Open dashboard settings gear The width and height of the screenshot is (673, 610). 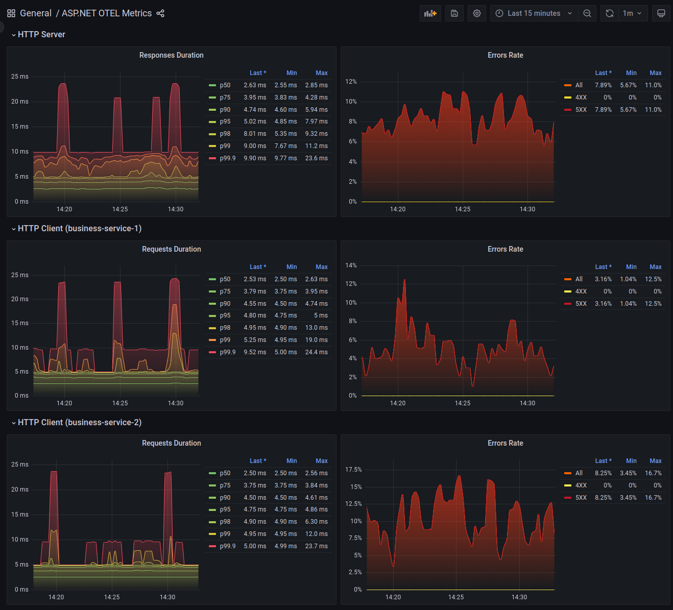tap(476, 13)
